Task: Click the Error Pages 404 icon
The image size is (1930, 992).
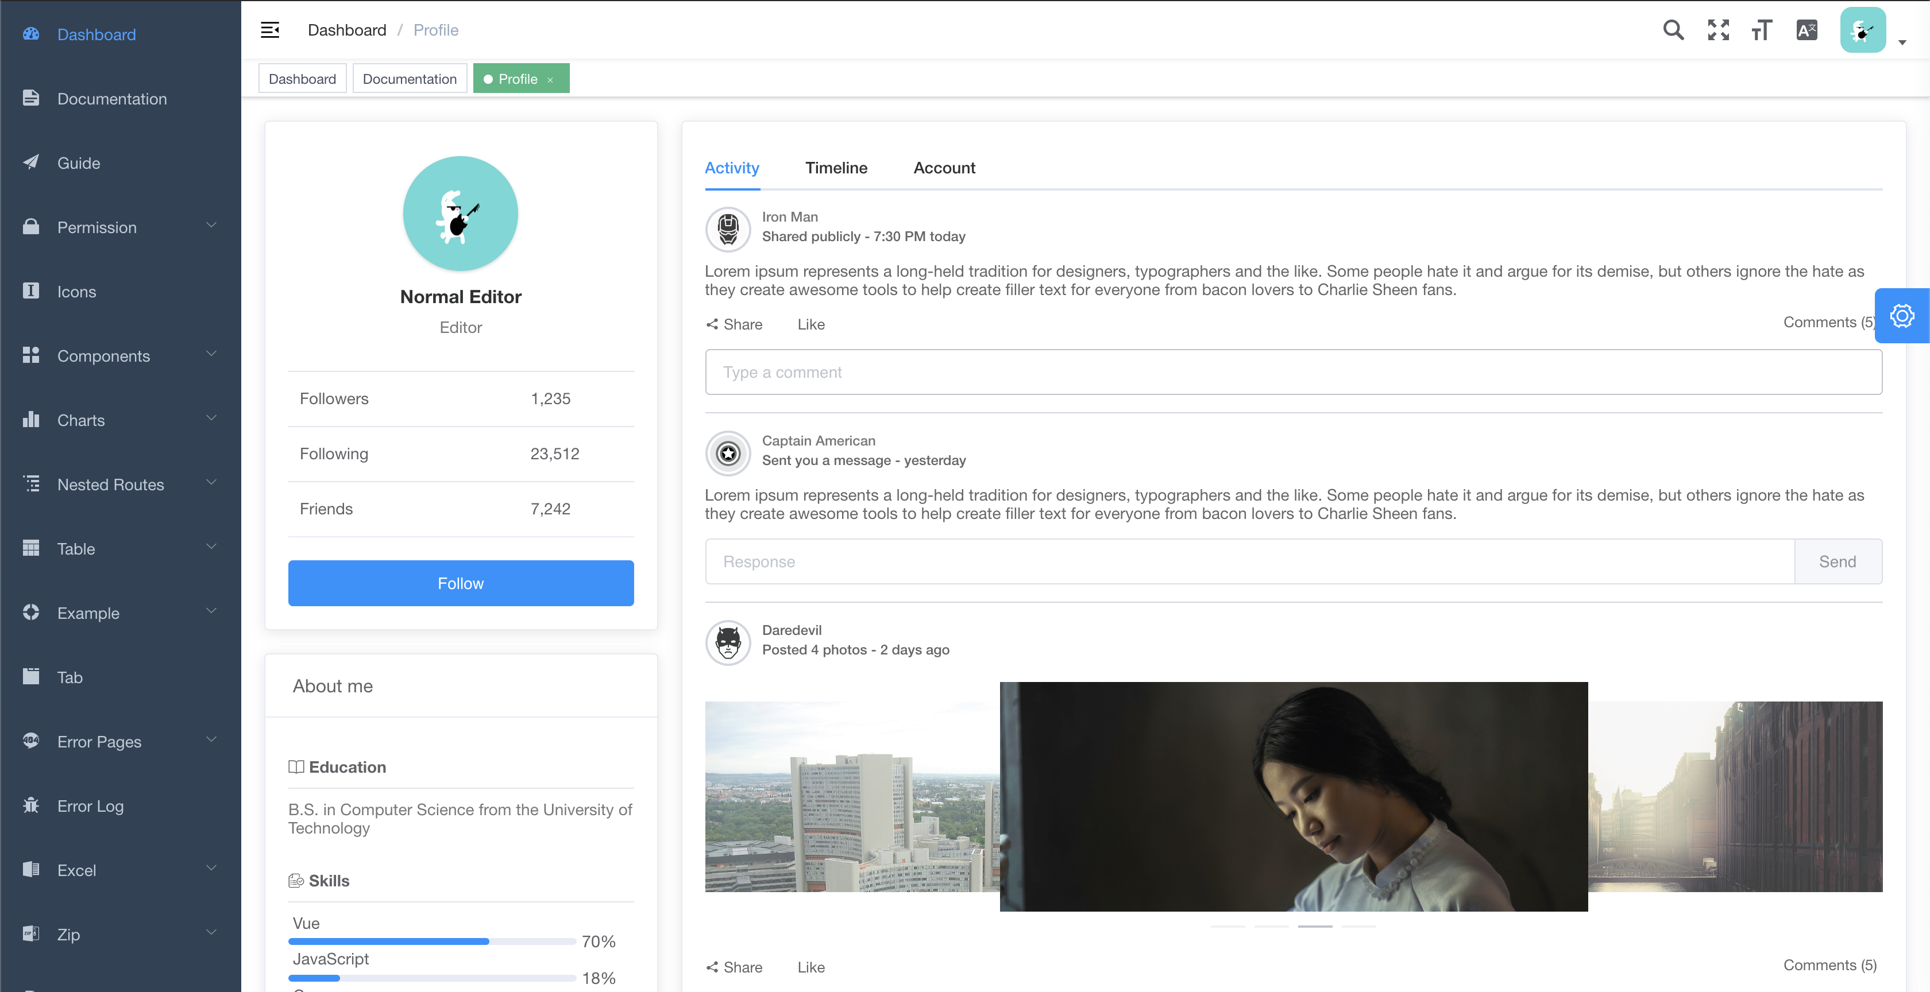Action: click(x=30, y=741)
